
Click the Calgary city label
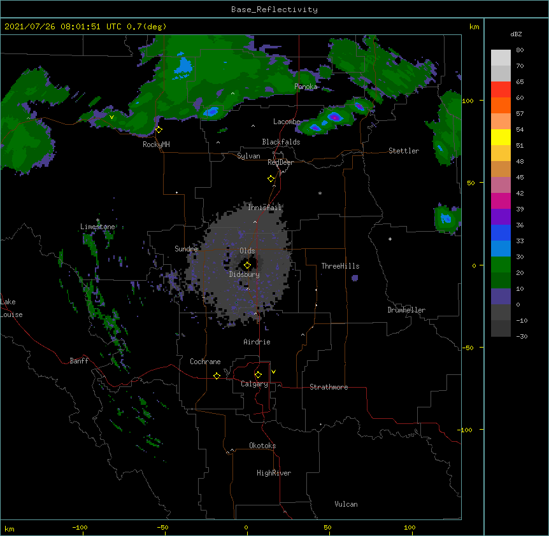coord(254,384)
